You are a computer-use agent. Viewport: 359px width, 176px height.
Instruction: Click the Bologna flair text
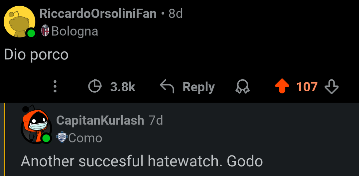tap(75, 31)
